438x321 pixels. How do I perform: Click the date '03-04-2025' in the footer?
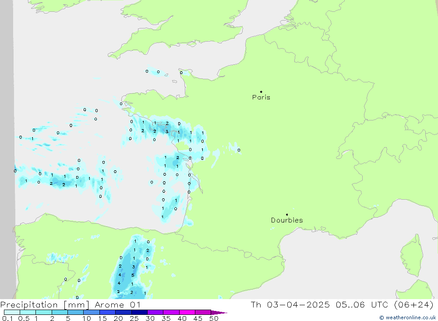[298, 304]
